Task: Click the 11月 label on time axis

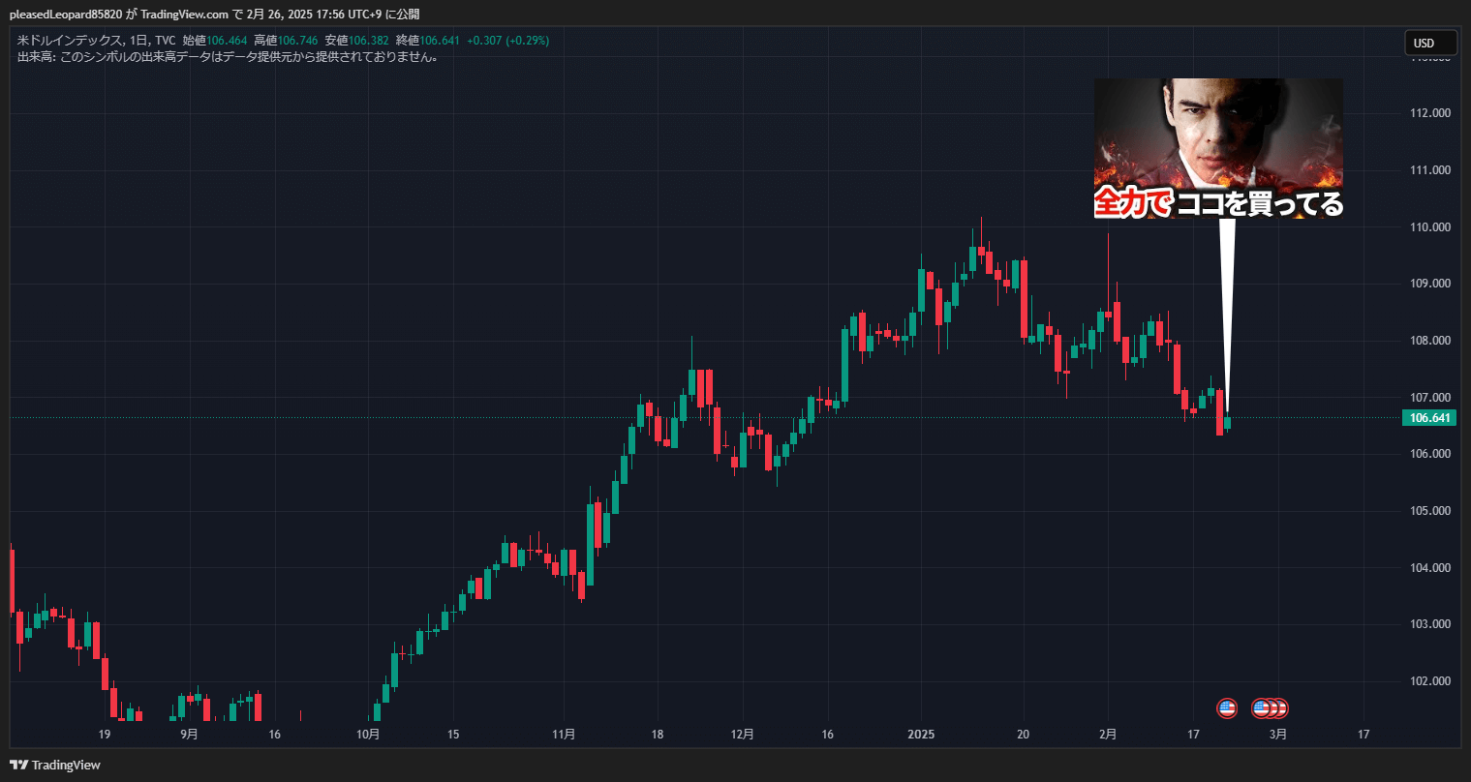Action: [x=564, y=735]
